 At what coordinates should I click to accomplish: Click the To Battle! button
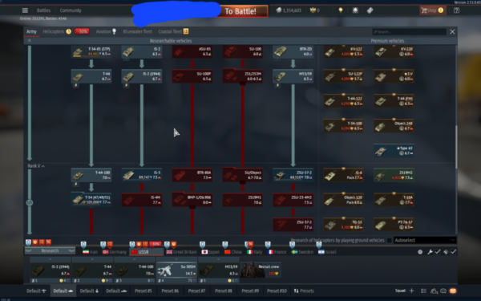(x=240, y=11)
